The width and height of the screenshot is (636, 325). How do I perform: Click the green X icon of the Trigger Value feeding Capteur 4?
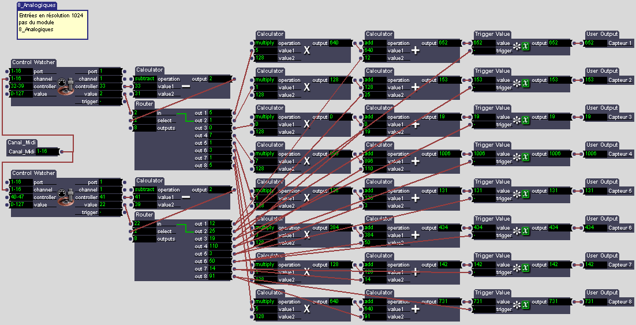click(x=525, y=154)
